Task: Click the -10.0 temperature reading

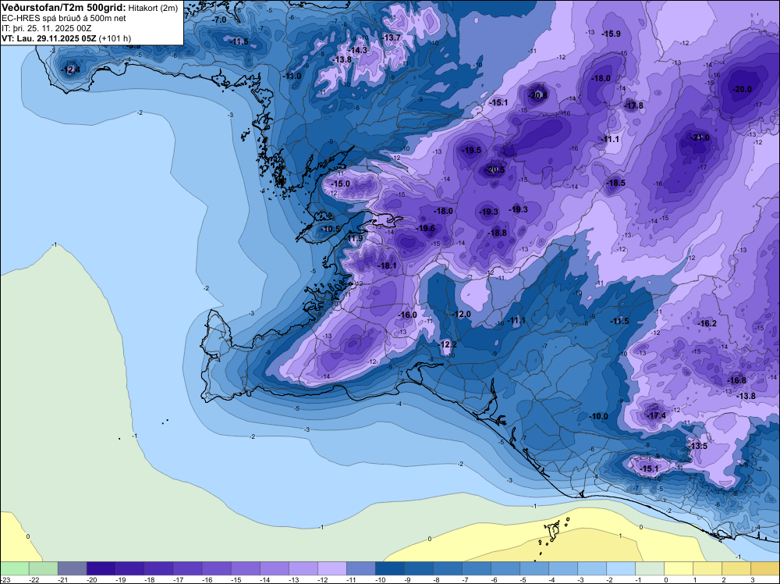Action: 598,416
